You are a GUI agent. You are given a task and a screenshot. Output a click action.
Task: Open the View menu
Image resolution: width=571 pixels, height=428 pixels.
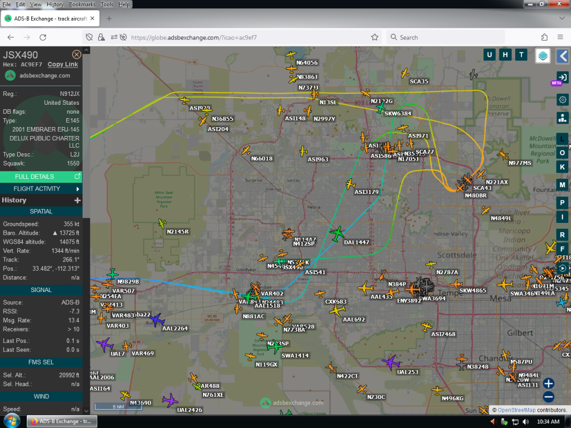pyautogui.click(x=35, y=4)
